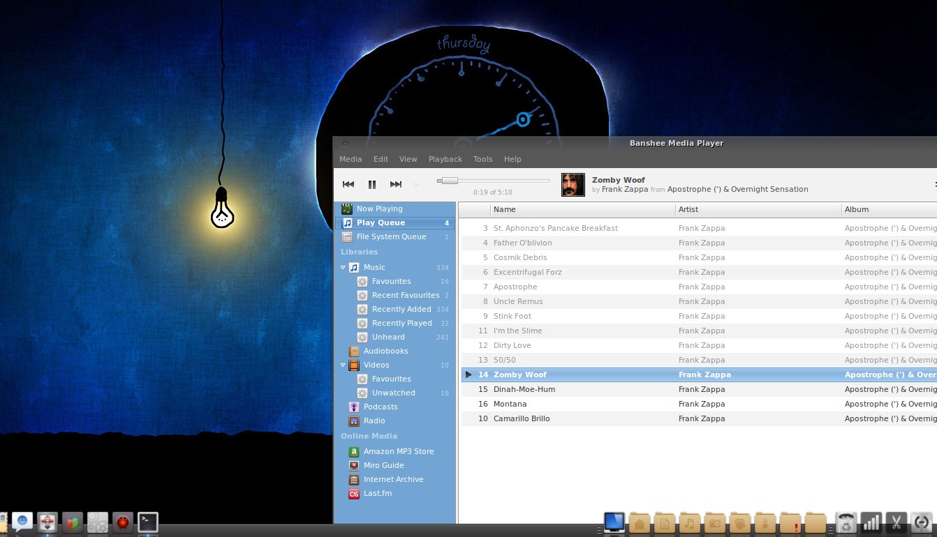This screenshot has width=937, height=537.
Task: Select the Play Queue source icon
Action: click(347, 222)
